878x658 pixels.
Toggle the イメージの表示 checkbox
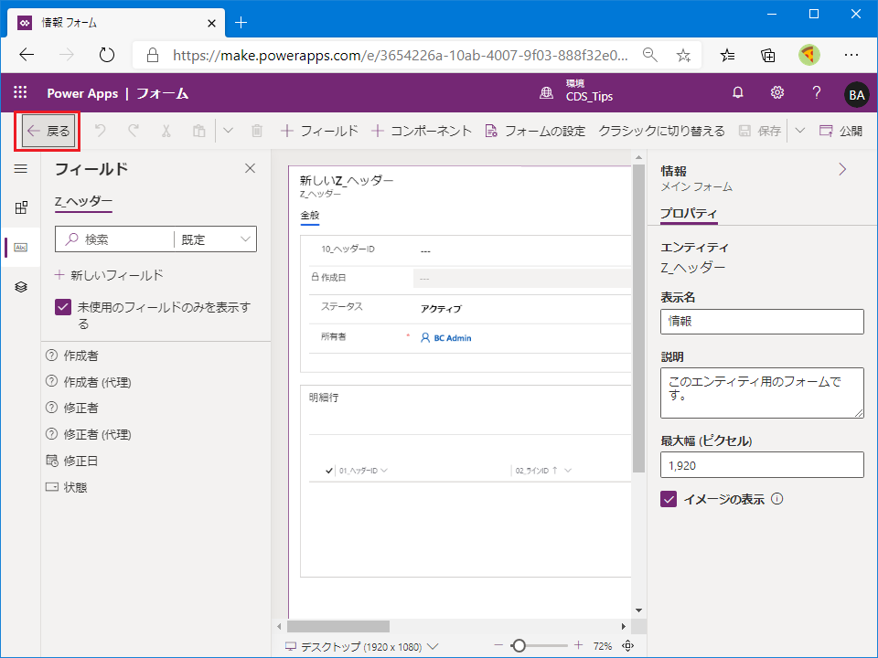pos(669,499)
